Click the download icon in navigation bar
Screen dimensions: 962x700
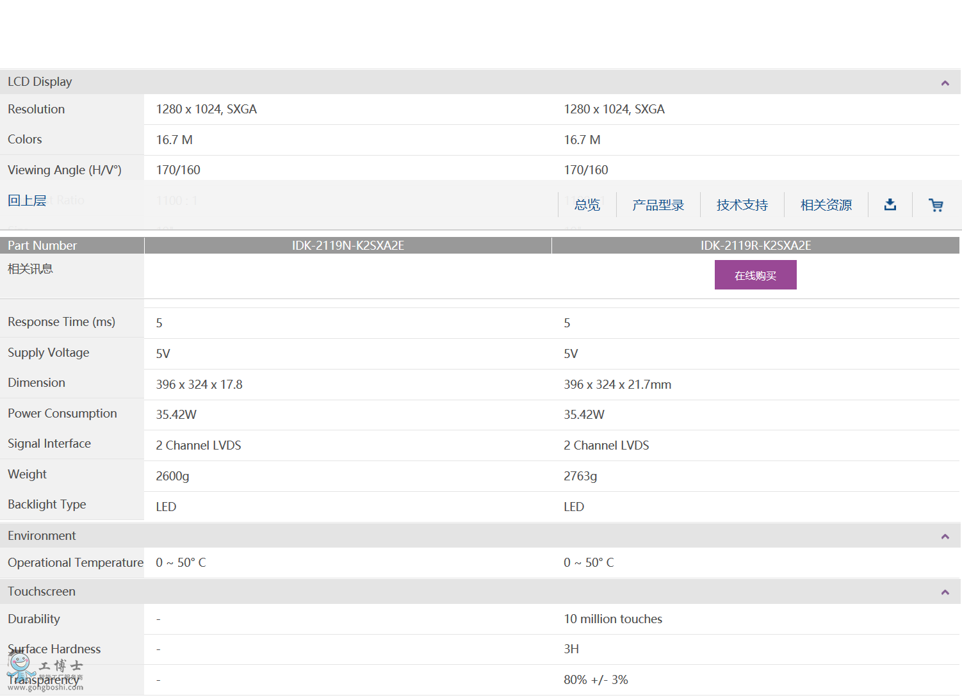click(x=890, y=205)
